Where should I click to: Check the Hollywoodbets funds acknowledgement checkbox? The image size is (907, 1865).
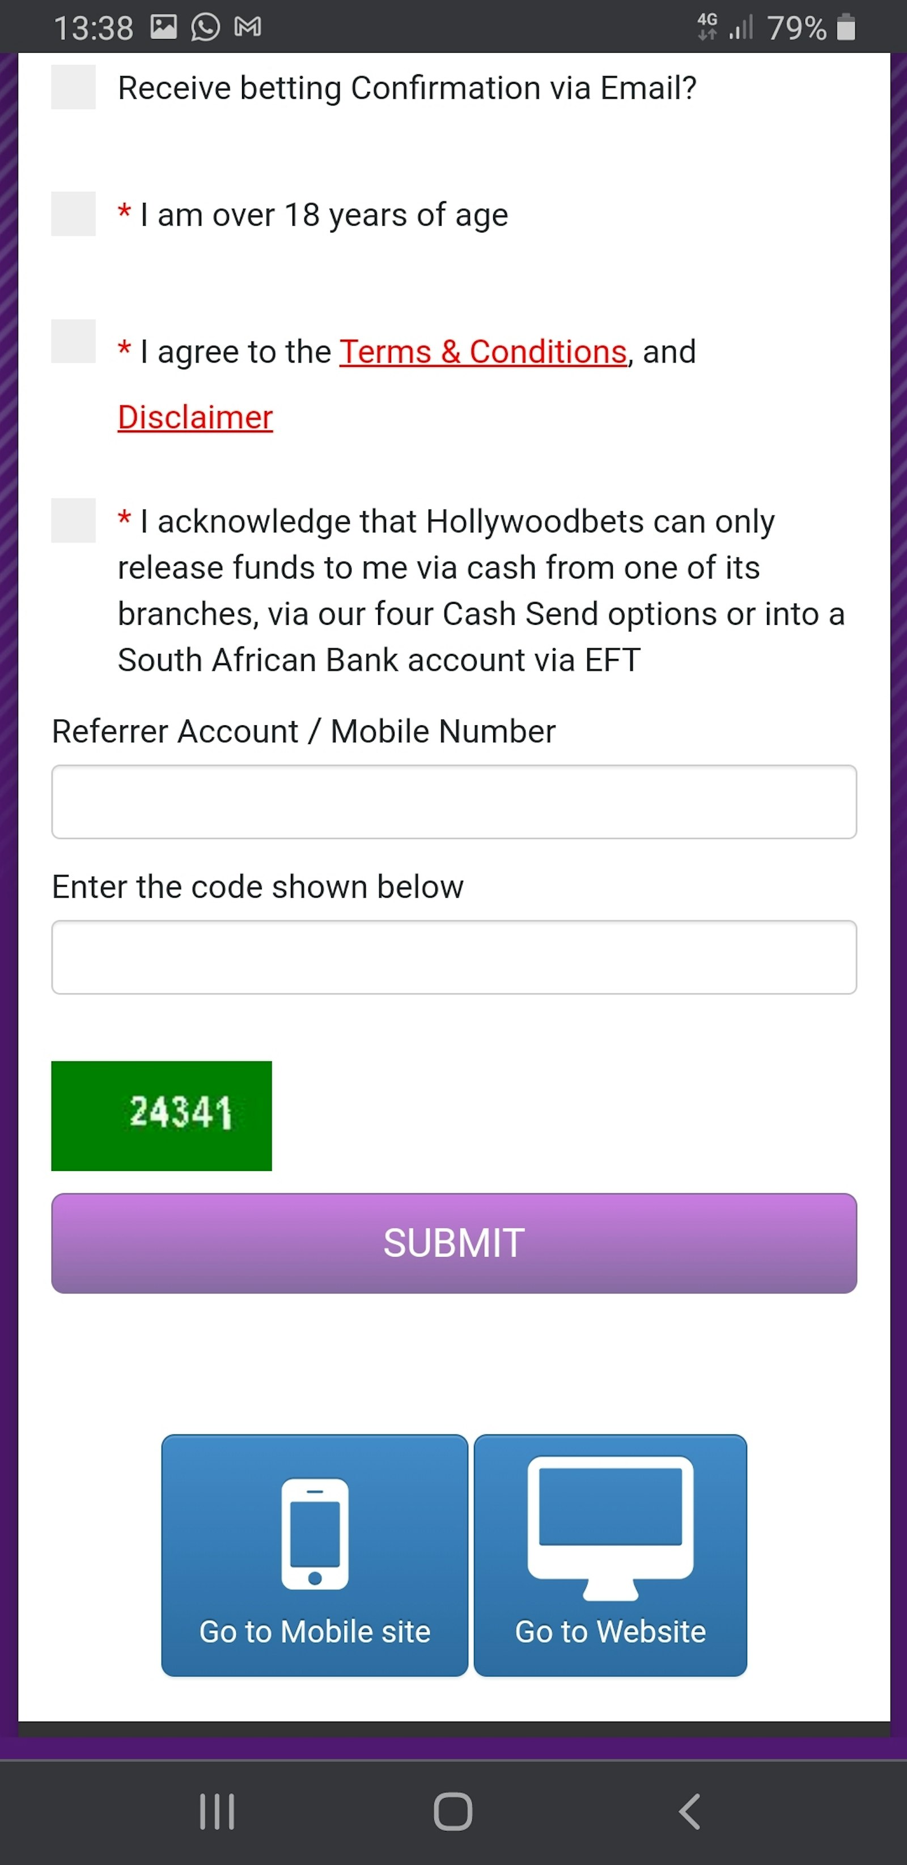(x=73, y=520)
